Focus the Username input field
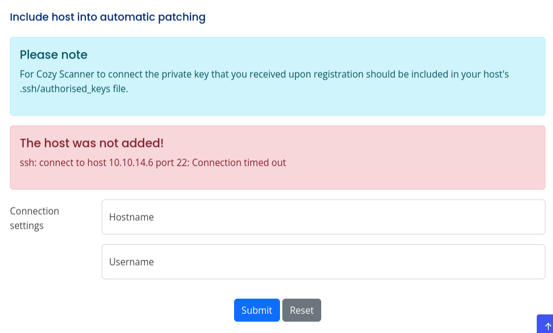Viewport: 553px width, 333px height. coord(323,262)
